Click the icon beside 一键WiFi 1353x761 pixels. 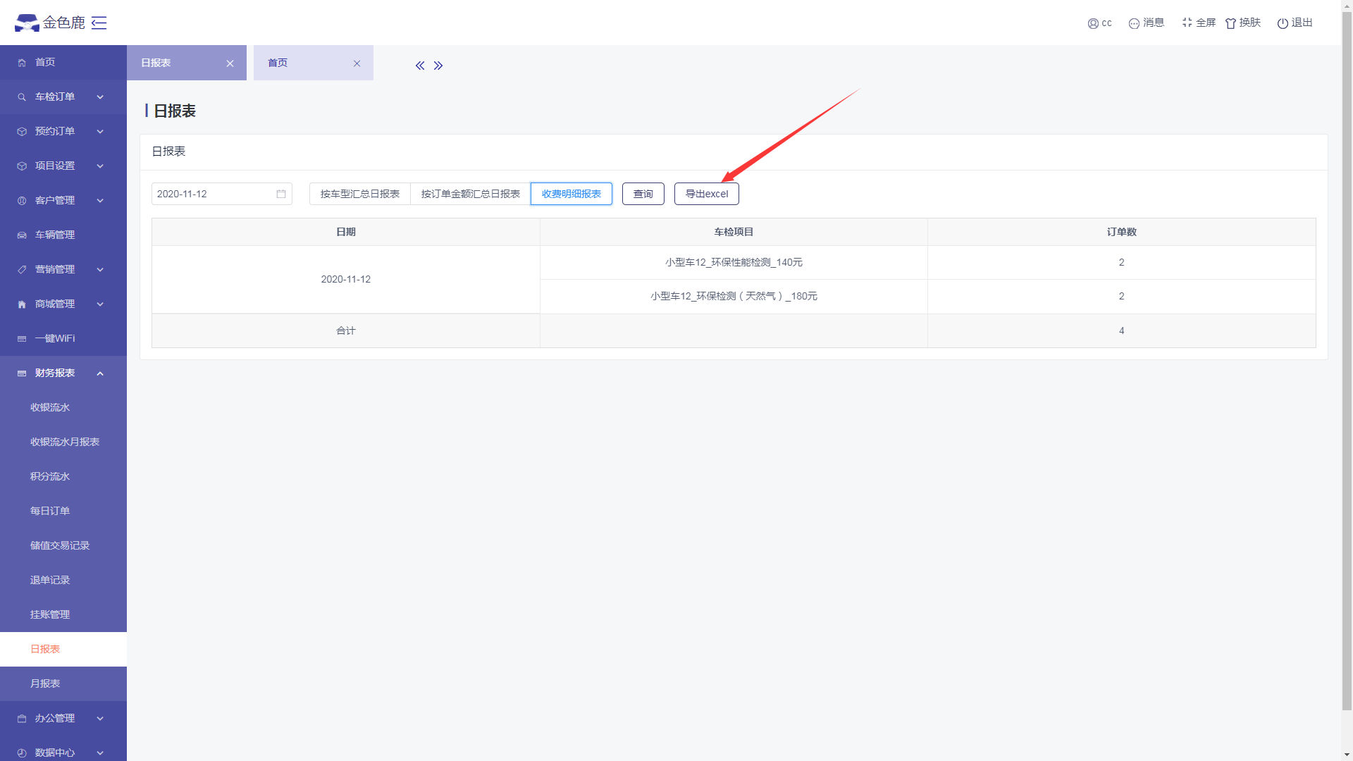coord(22,339)
